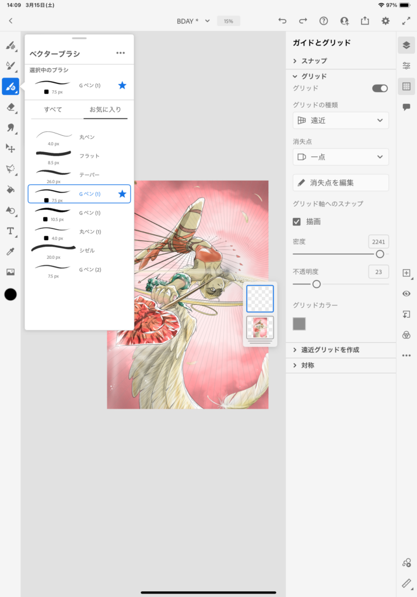The width and height of the screenshot is (417, 597).
Task: Toggle the グリッド switch off
Action: [380, 88]
